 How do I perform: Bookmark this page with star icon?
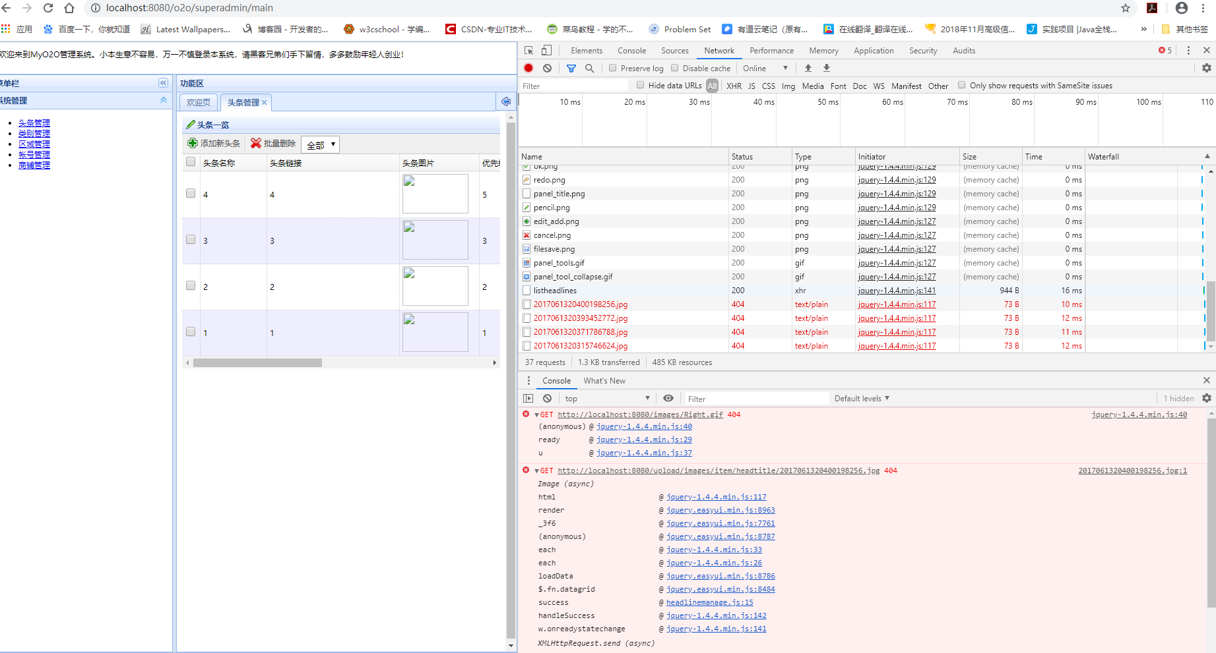click(x=1126, y=8)
